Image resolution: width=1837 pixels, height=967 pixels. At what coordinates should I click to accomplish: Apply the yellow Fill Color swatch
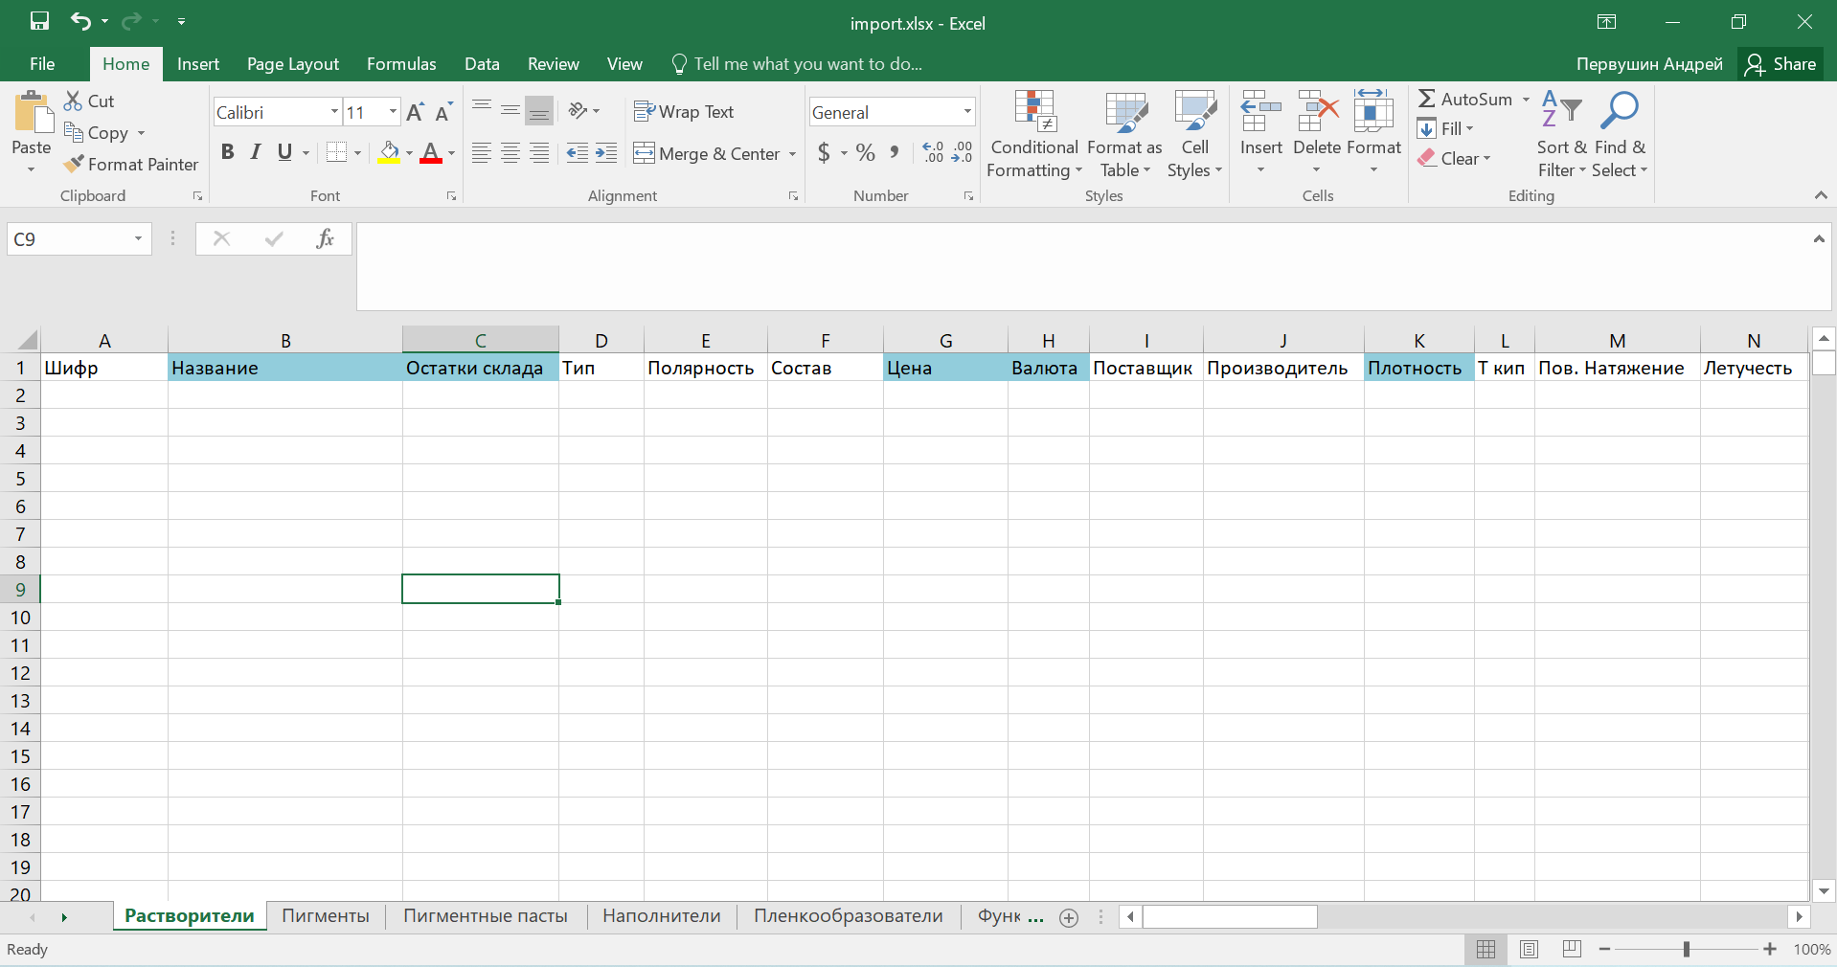(389, 153)
